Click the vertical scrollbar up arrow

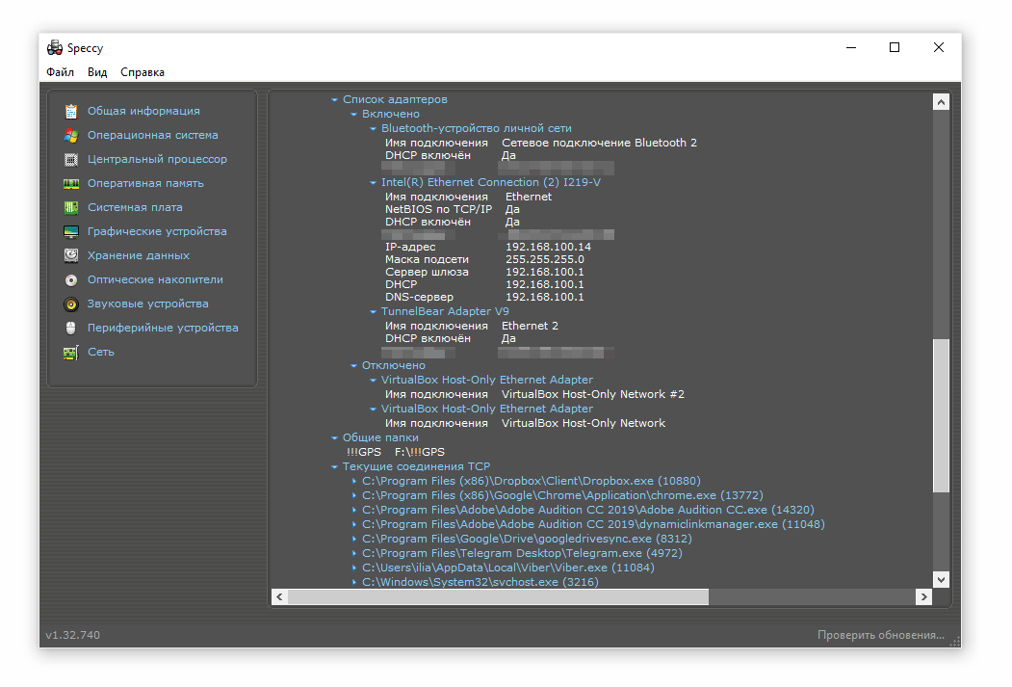[941, 102]
